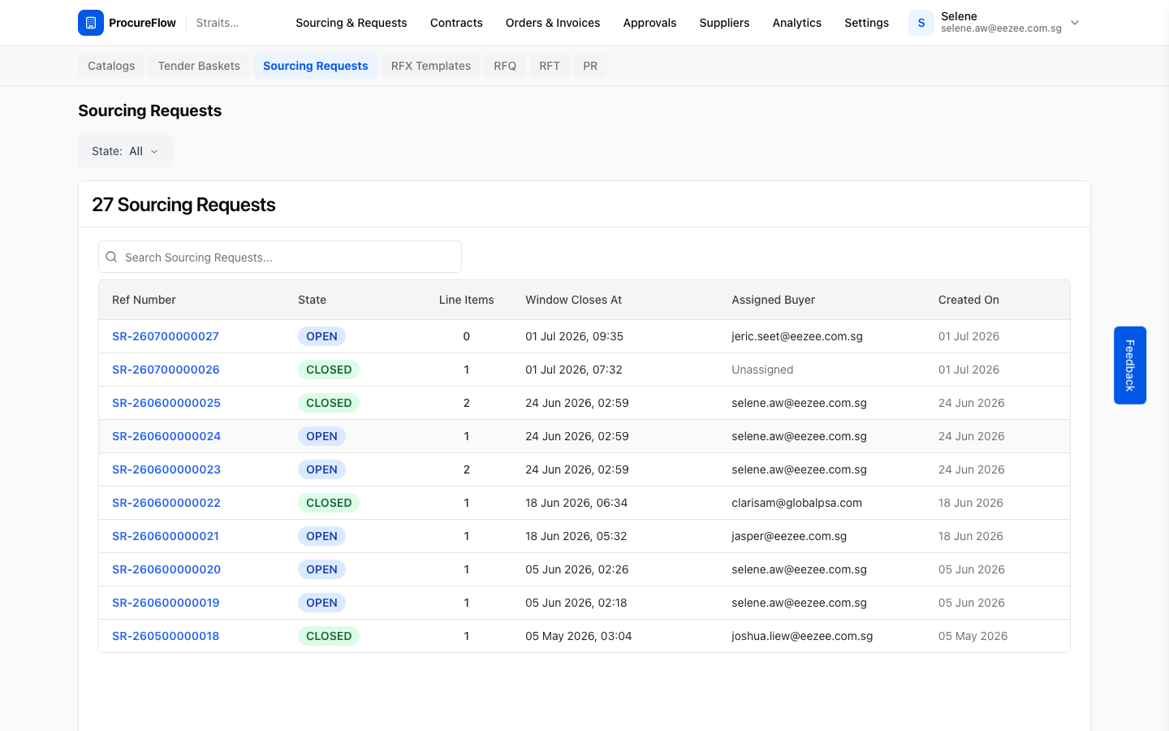Click the Unassigned buyer cell

(762, 370)
